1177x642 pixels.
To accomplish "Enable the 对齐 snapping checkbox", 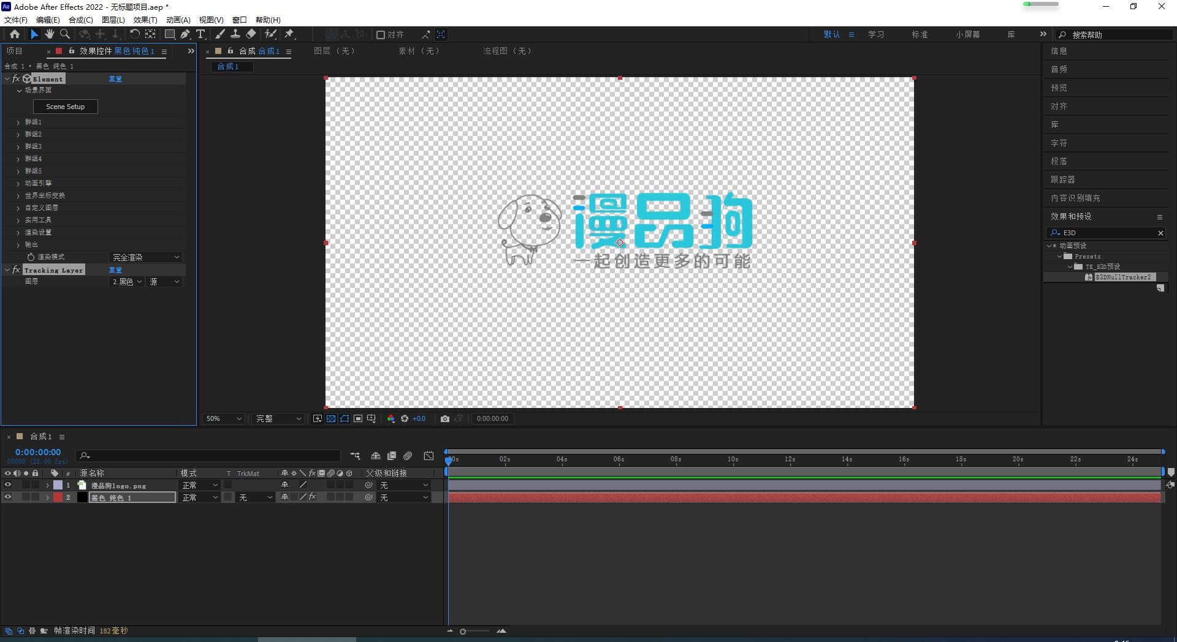I will 381,35.
